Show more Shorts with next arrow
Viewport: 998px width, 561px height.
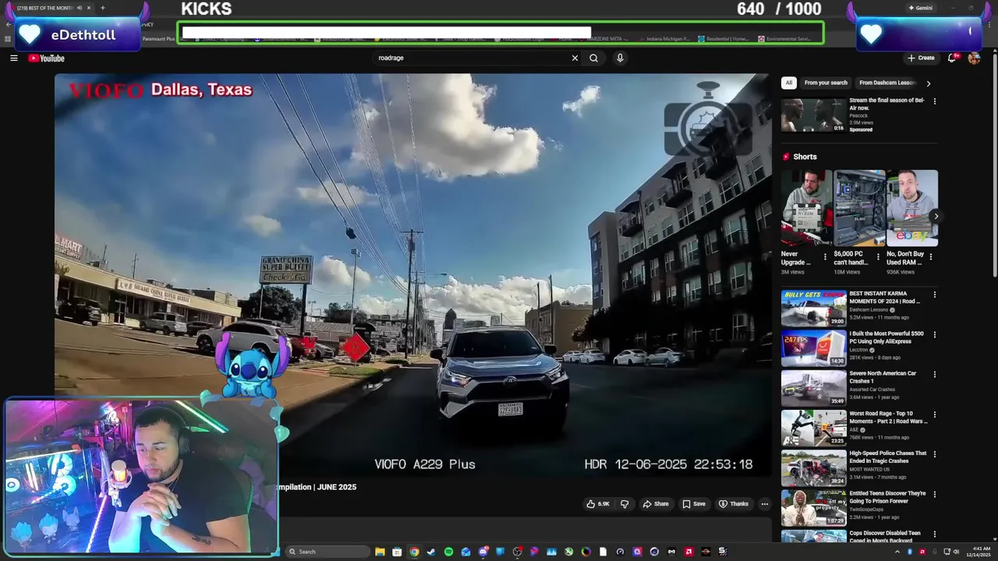[936, 217]
